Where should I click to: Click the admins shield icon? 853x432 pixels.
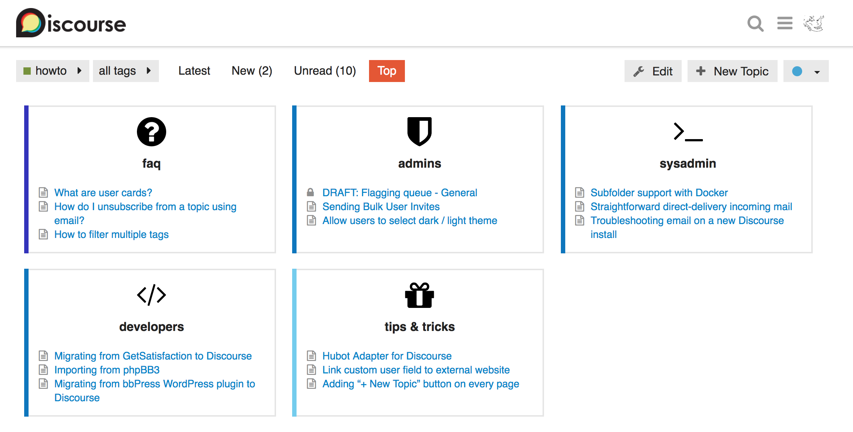pyautogui.click(x=419, y=131)
